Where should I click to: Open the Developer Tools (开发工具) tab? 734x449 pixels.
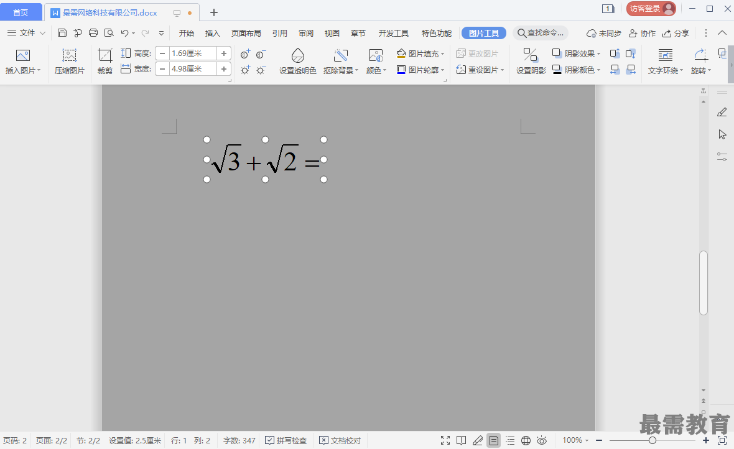[x=393, y=33]
